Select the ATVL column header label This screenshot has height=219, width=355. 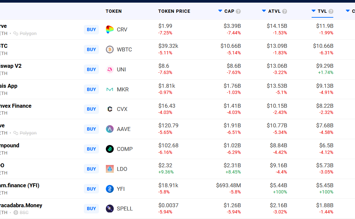point(274,11)
